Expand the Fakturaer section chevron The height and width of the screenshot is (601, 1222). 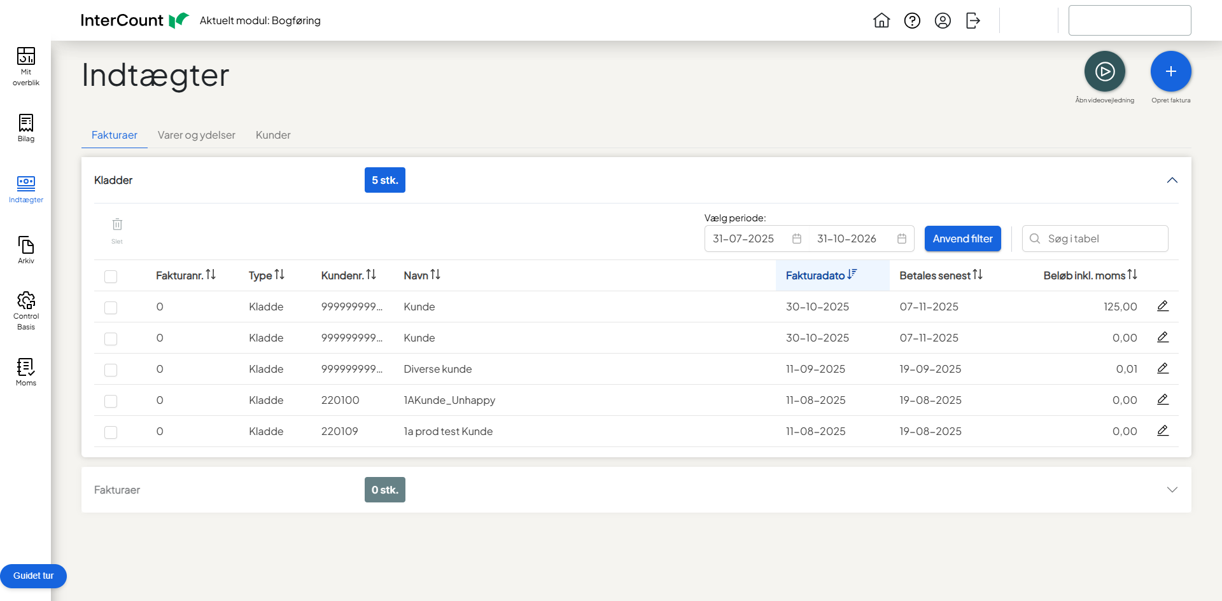click(x=1172, y=490)
